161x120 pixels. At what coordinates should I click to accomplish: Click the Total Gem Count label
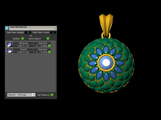coord(41,33)
